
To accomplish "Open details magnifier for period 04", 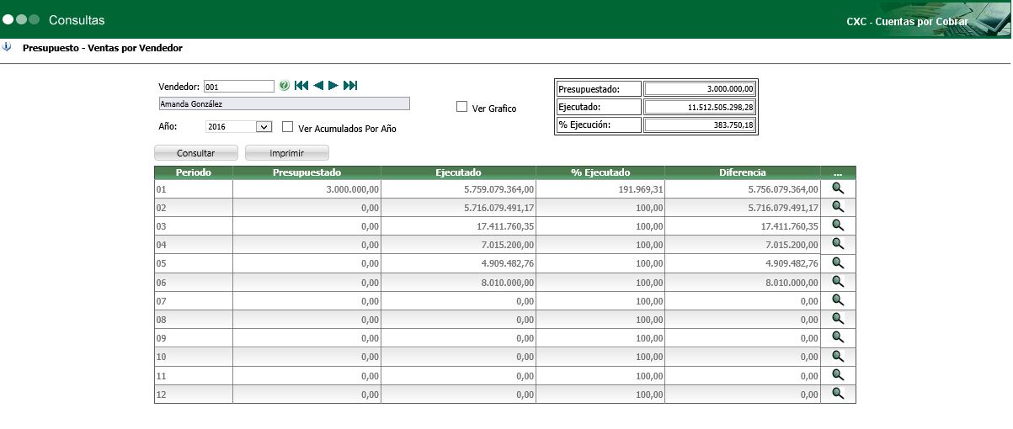I will coord(838,244).
